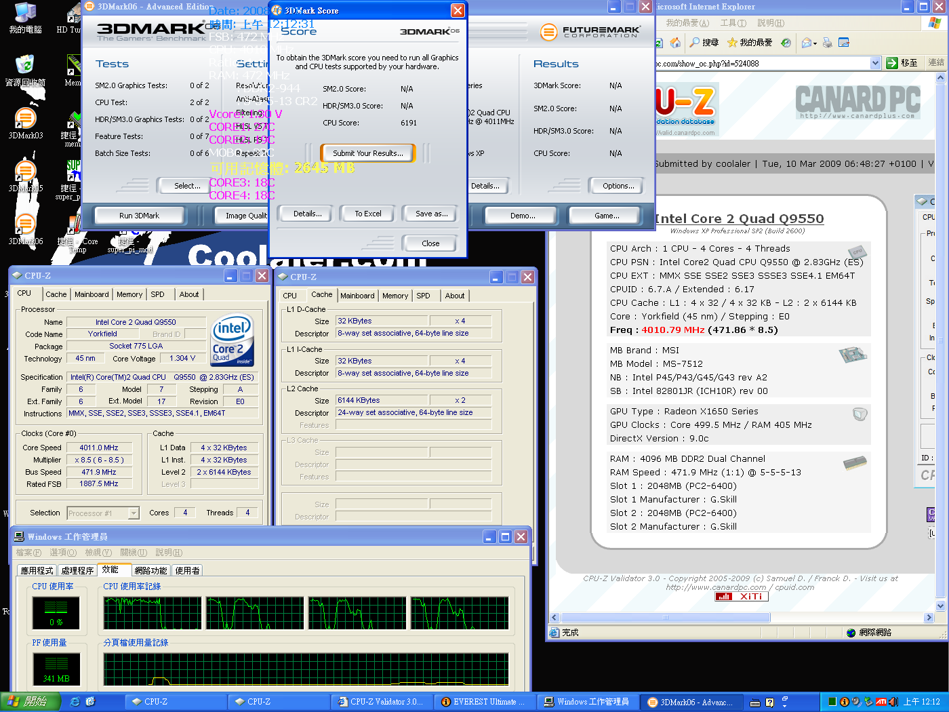Switch to 網路功能 tab in Task Manager
The height and width of the screenshot is (712, 949).
(150, 571)
